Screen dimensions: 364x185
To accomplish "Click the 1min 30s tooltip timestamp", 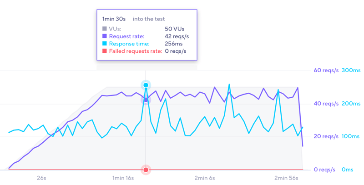I will (114, 19).
